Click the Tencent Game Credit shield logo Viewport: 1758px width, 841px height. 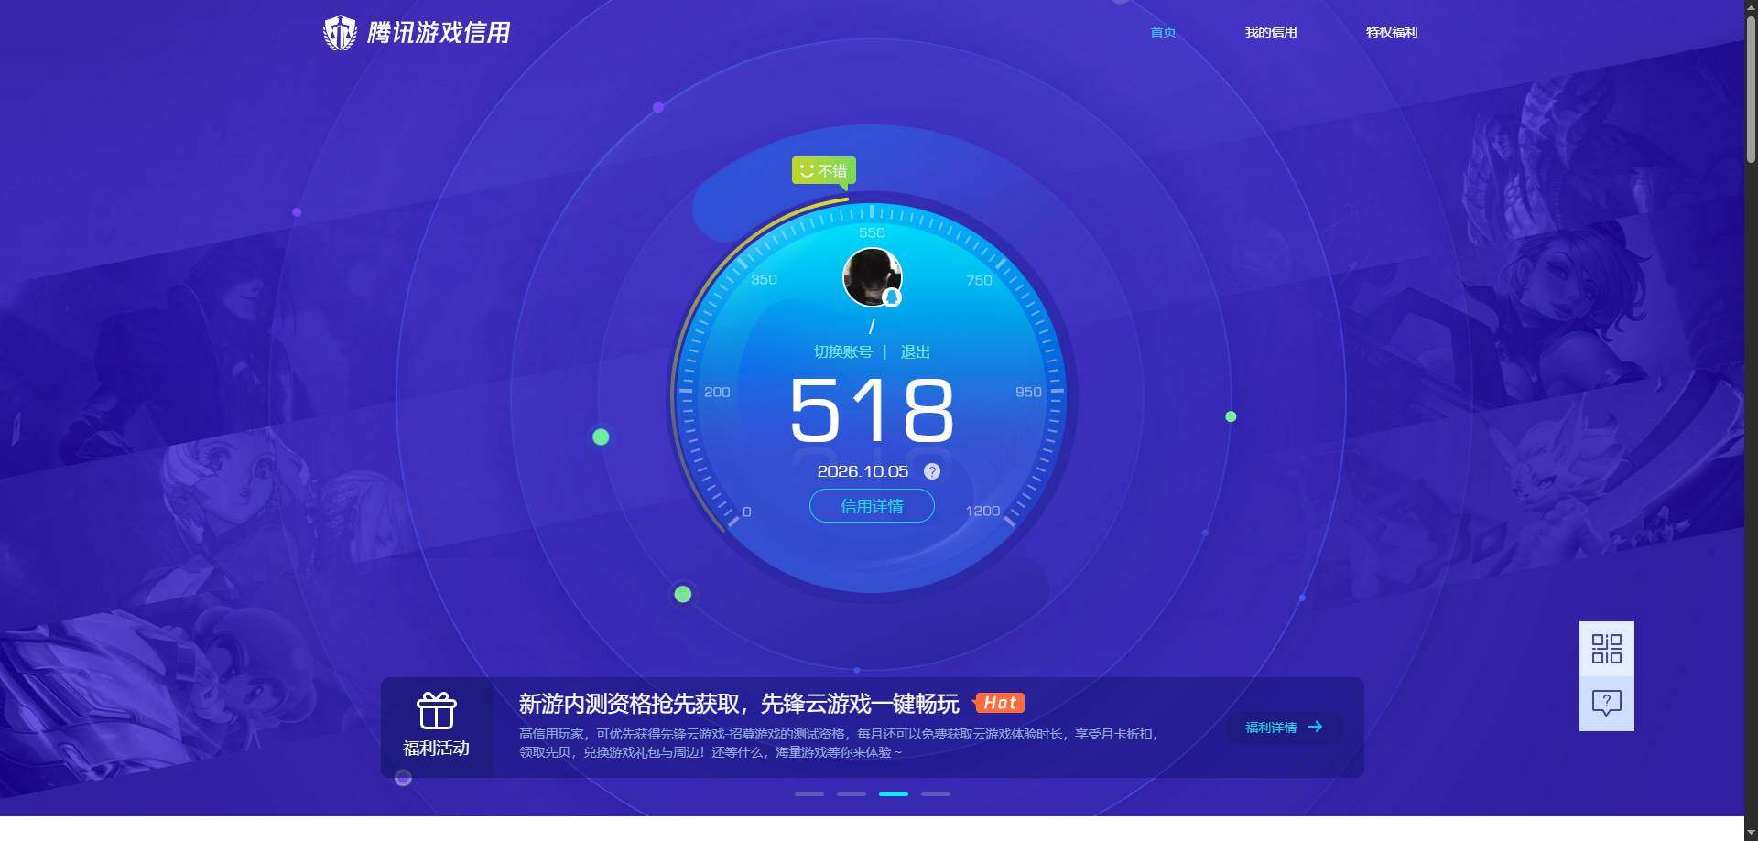point(340,32)
